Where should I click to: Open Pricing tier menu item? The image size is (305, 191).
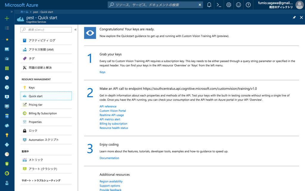(46, 105)
